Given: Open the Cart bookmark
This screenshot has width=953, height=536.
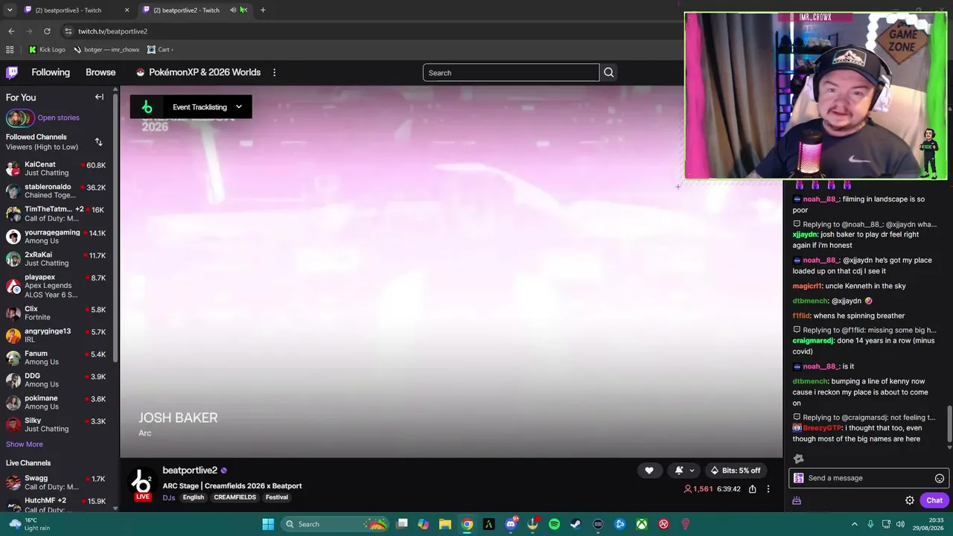Looking at the screenshot, I should (x=159, y=50).
